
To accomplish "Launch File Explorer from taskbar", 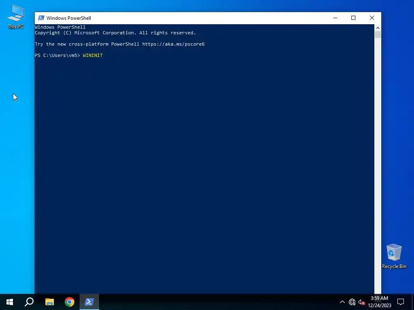I will point(49,302).
